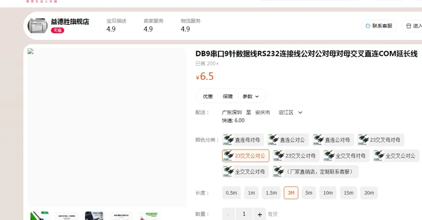
Task: Select 直连公对公 color option
Action: point(288,140)
